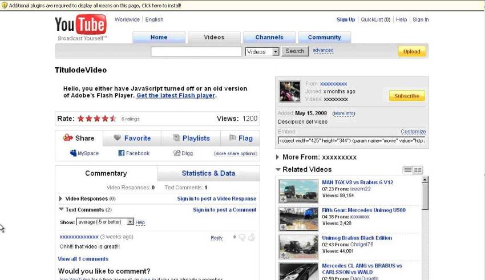This screenshot has height=280, width=485.
Task: Open Mercedes CL AMG vs BRABUS link
Action: click(362, 269)
